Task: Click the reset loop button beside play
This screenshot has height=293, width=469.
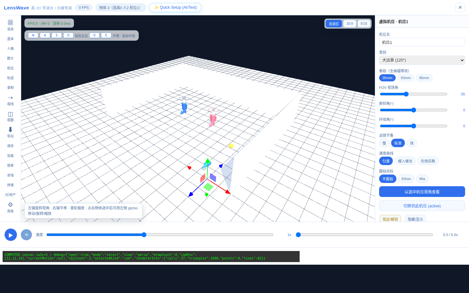Action: tap(26, 235)
